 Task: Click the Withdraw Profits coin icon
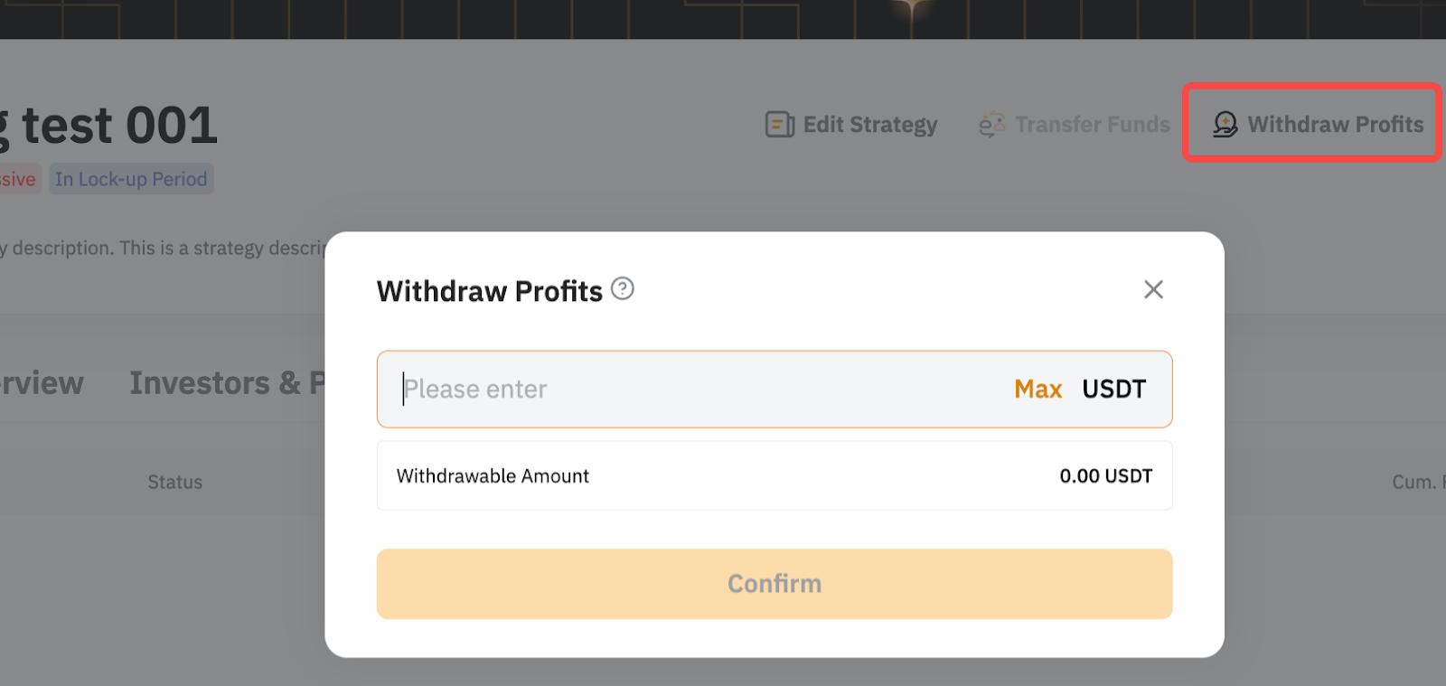(1225, 125)
